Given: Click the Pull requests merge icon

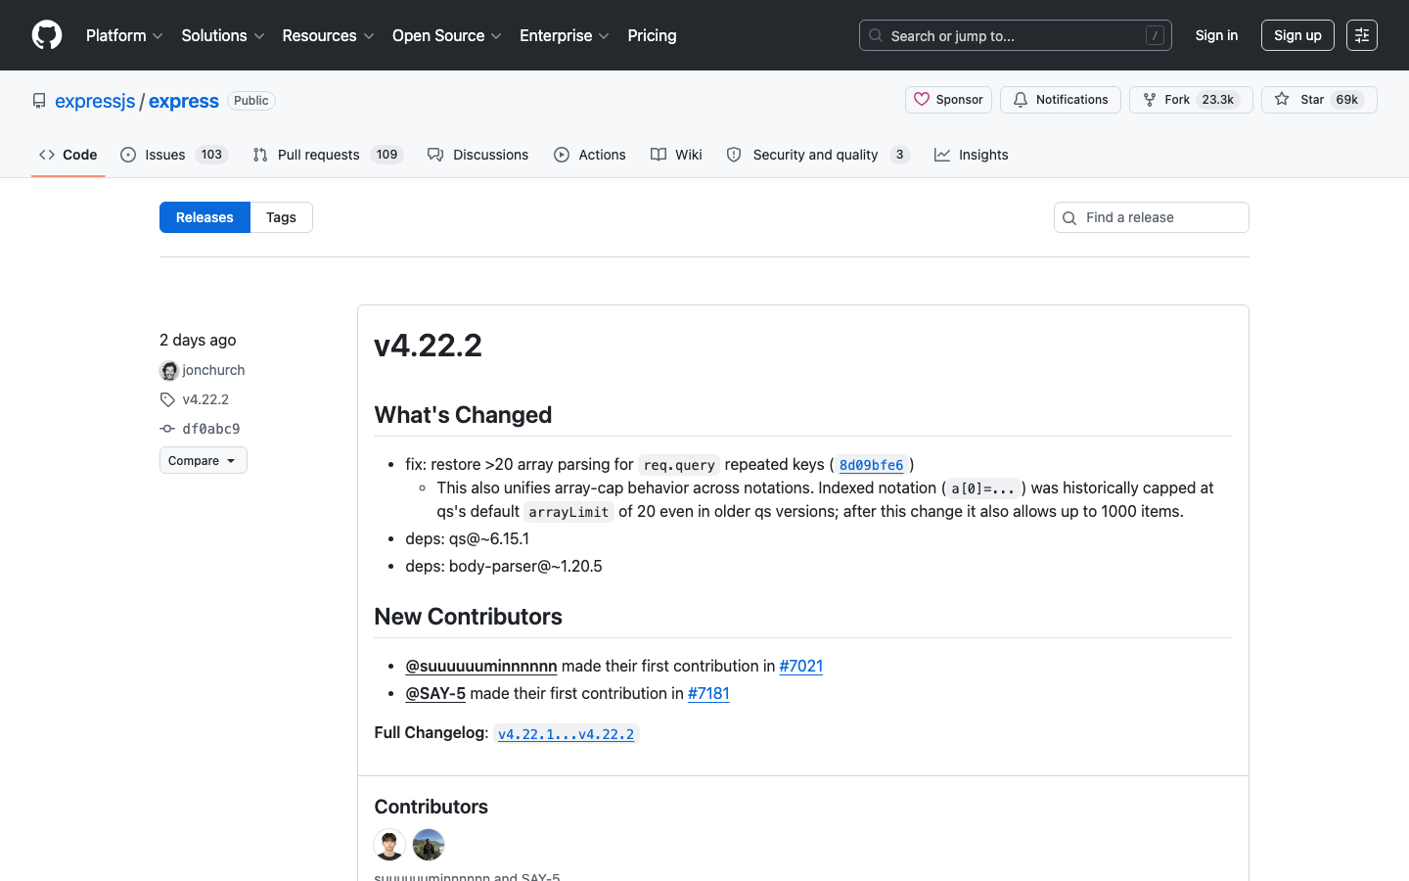Looking at the screenshot, I should tap(260, 155).
